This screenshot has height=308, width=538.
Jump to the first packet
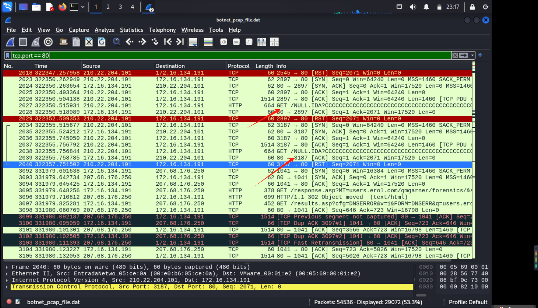168,42
